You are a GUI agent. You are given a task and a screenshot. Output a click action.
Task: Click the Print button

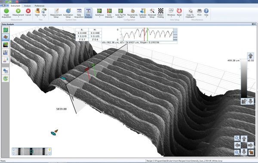pyautogui.click(x=200, y=12)
